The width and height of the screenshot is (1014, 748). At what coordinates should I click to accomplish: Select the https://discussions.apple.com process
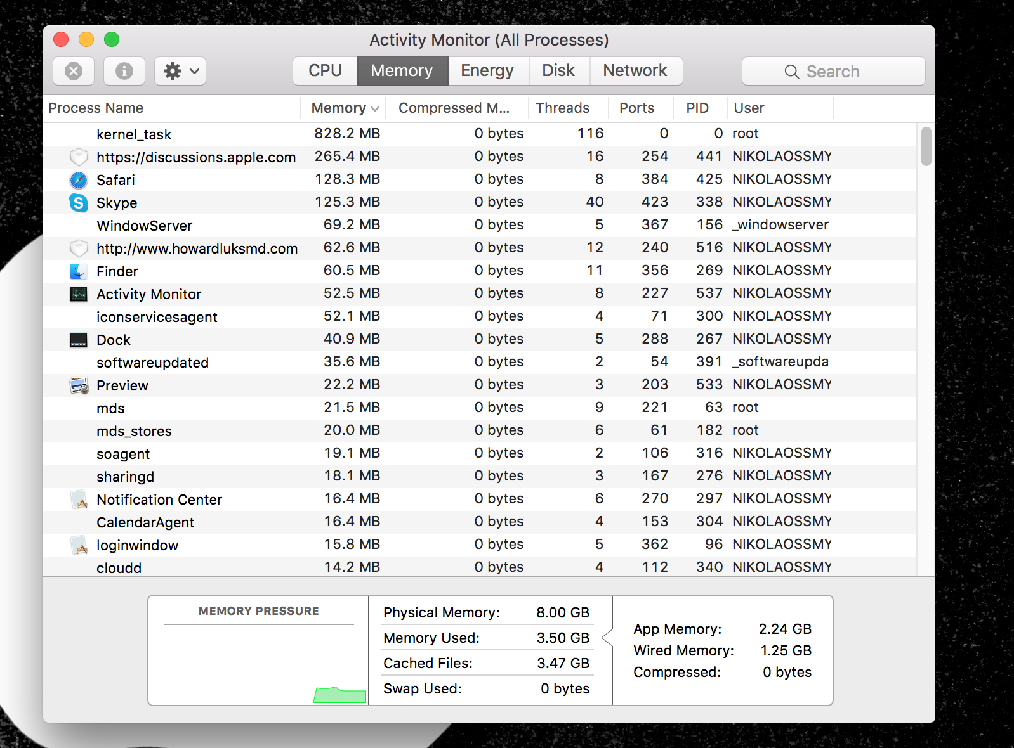point(480,157)
